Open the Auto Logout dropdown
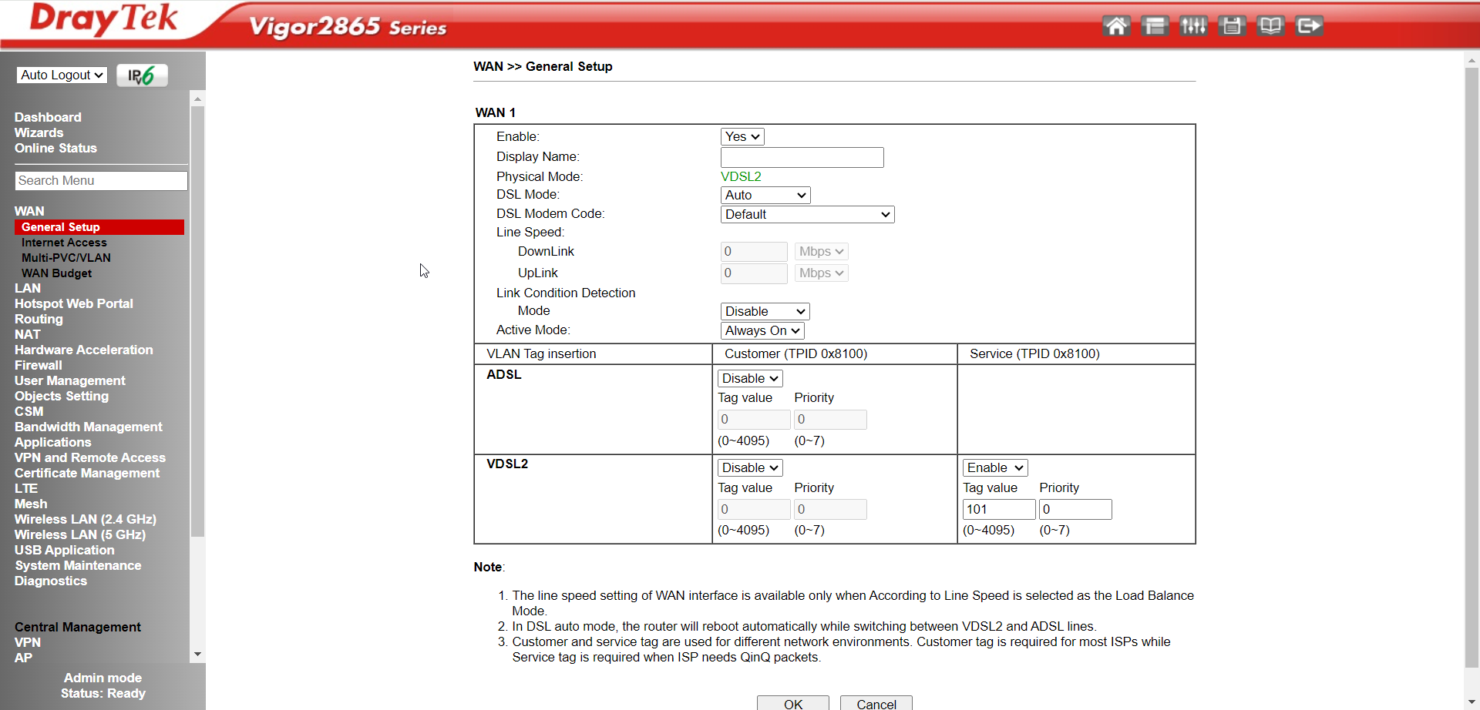Screen dimensions: 1480x710 pos(62,75)
